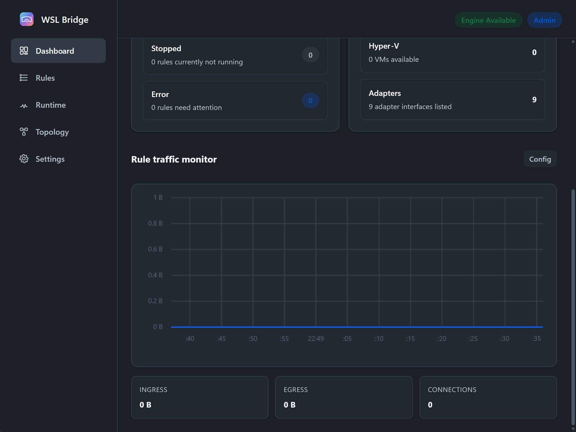Select the Stopped rules card

coord(235,56)
